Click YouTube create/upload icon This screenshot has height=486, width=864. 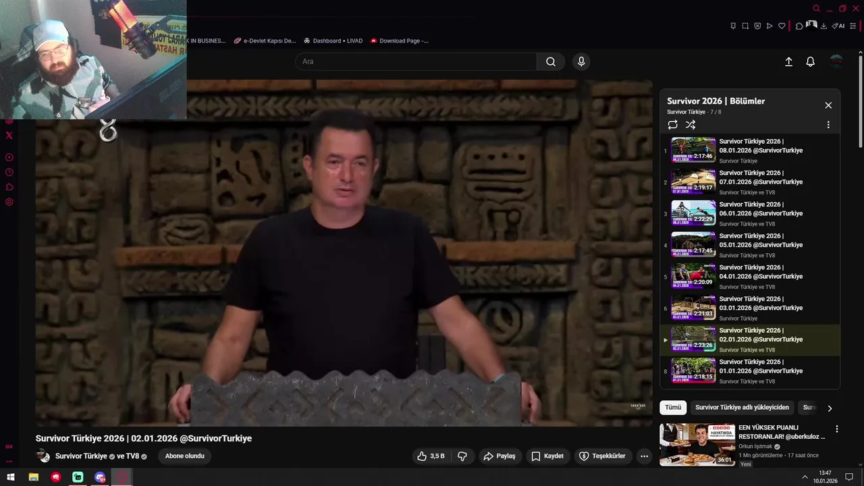point(788,61)
